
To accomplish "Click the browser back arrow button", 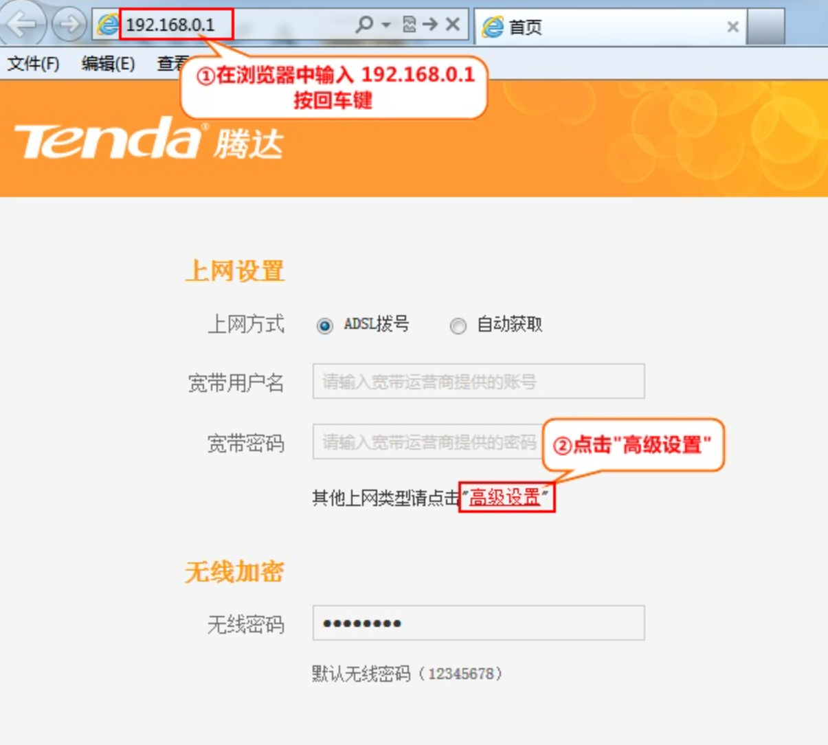I will point(22,25).
